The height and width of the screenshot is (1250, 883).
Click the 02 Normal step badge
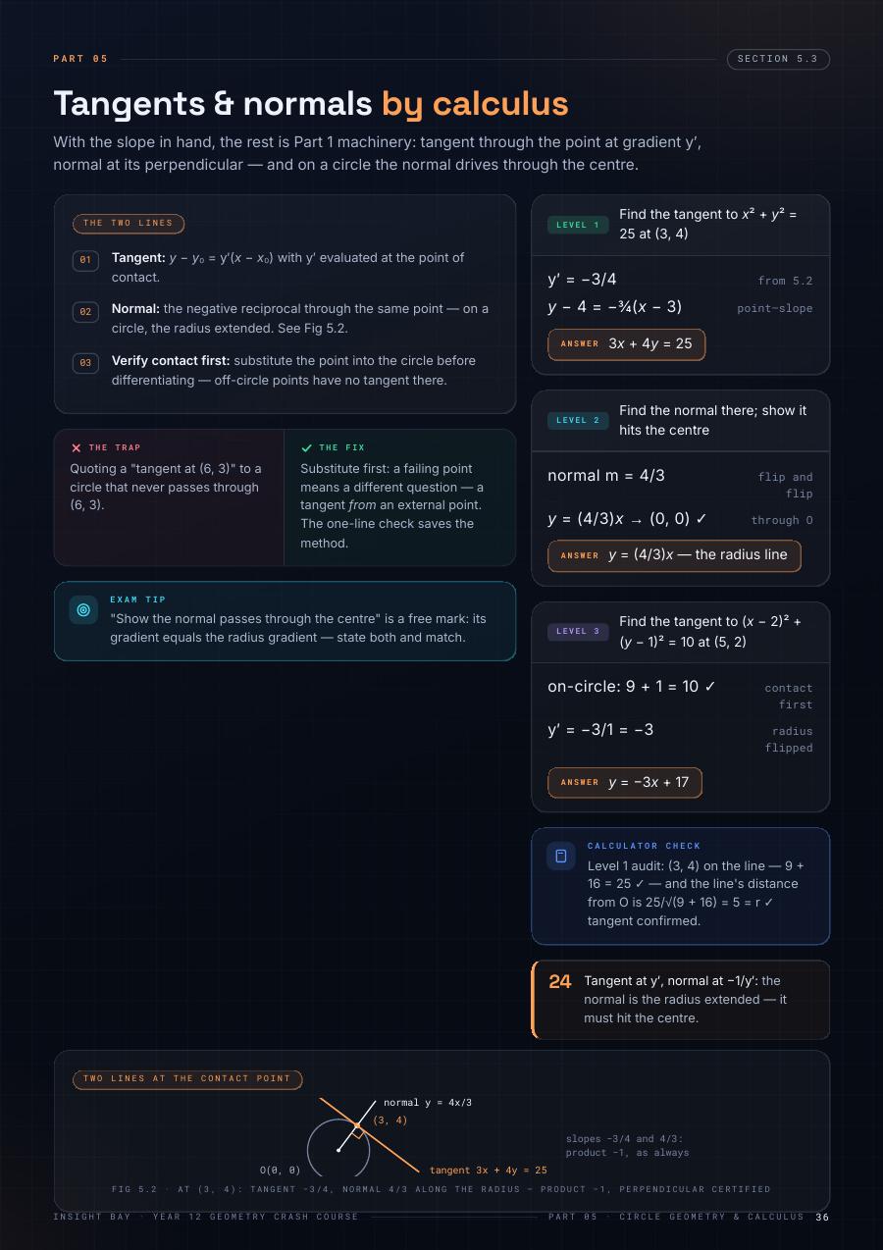point(85,311)
